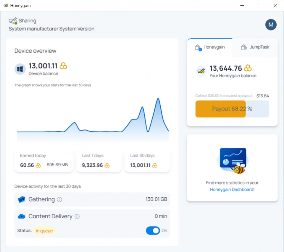
Task: Click the Sharing status label
Action: click(28, 21)
